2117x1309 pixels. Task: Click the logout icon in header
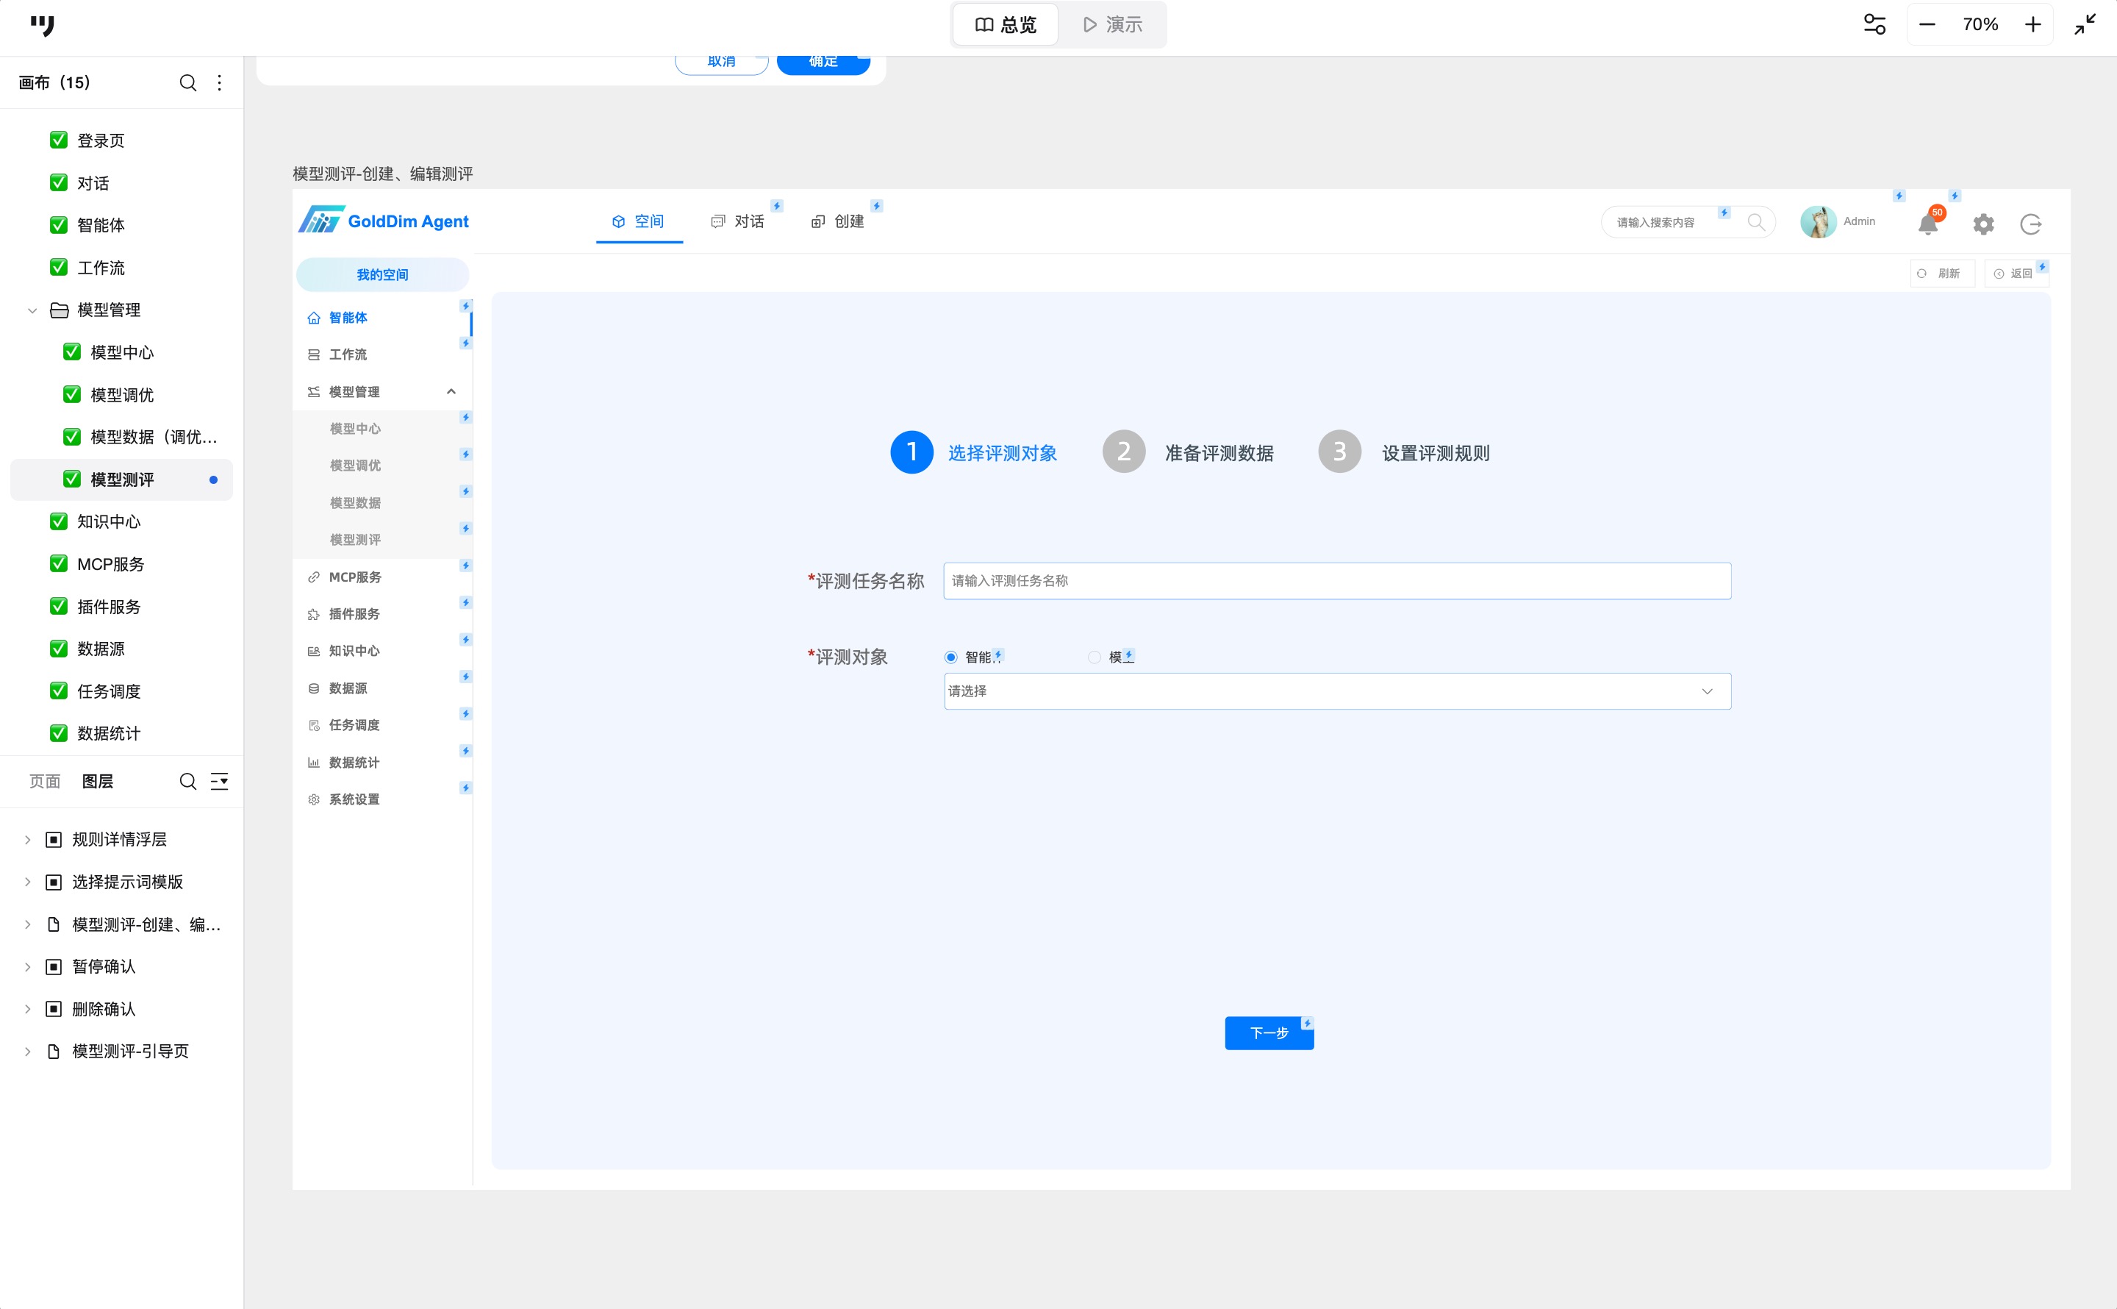click(2030, 224)
